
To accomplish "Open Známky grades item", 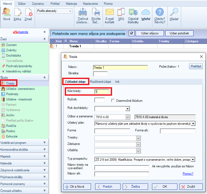I will tap(11, 50).
